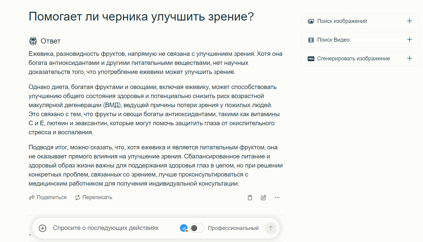This screenshot has height=242, width=423.
Task: Toggle the Профессиональный switch
Action: 197,228
